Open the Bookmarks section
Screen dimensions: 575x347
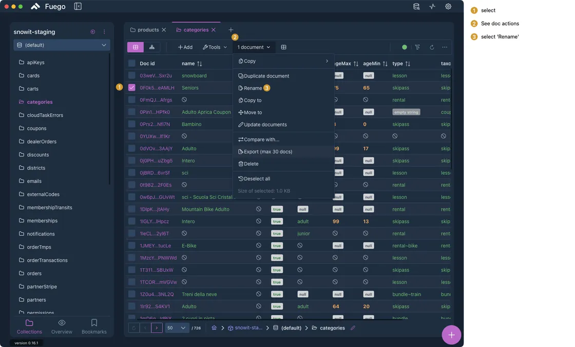coord(94,326)
